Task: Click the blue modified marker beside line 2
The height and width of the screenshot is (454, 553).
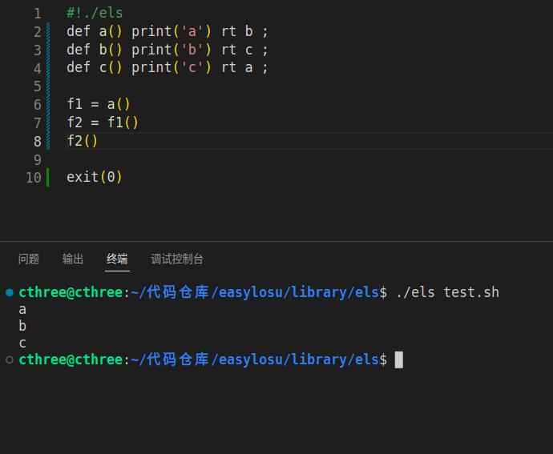Action: (x=48, y=32)
